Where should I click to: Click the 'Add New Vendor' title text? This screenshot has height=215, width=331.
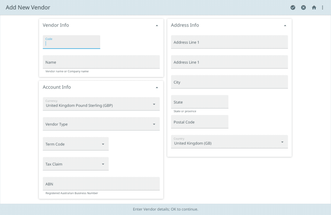[28, 7]
